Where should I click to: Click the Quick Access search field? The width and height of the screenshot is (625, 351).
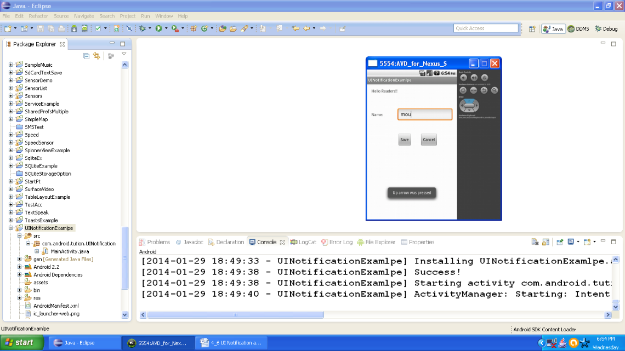coord(486,28)
